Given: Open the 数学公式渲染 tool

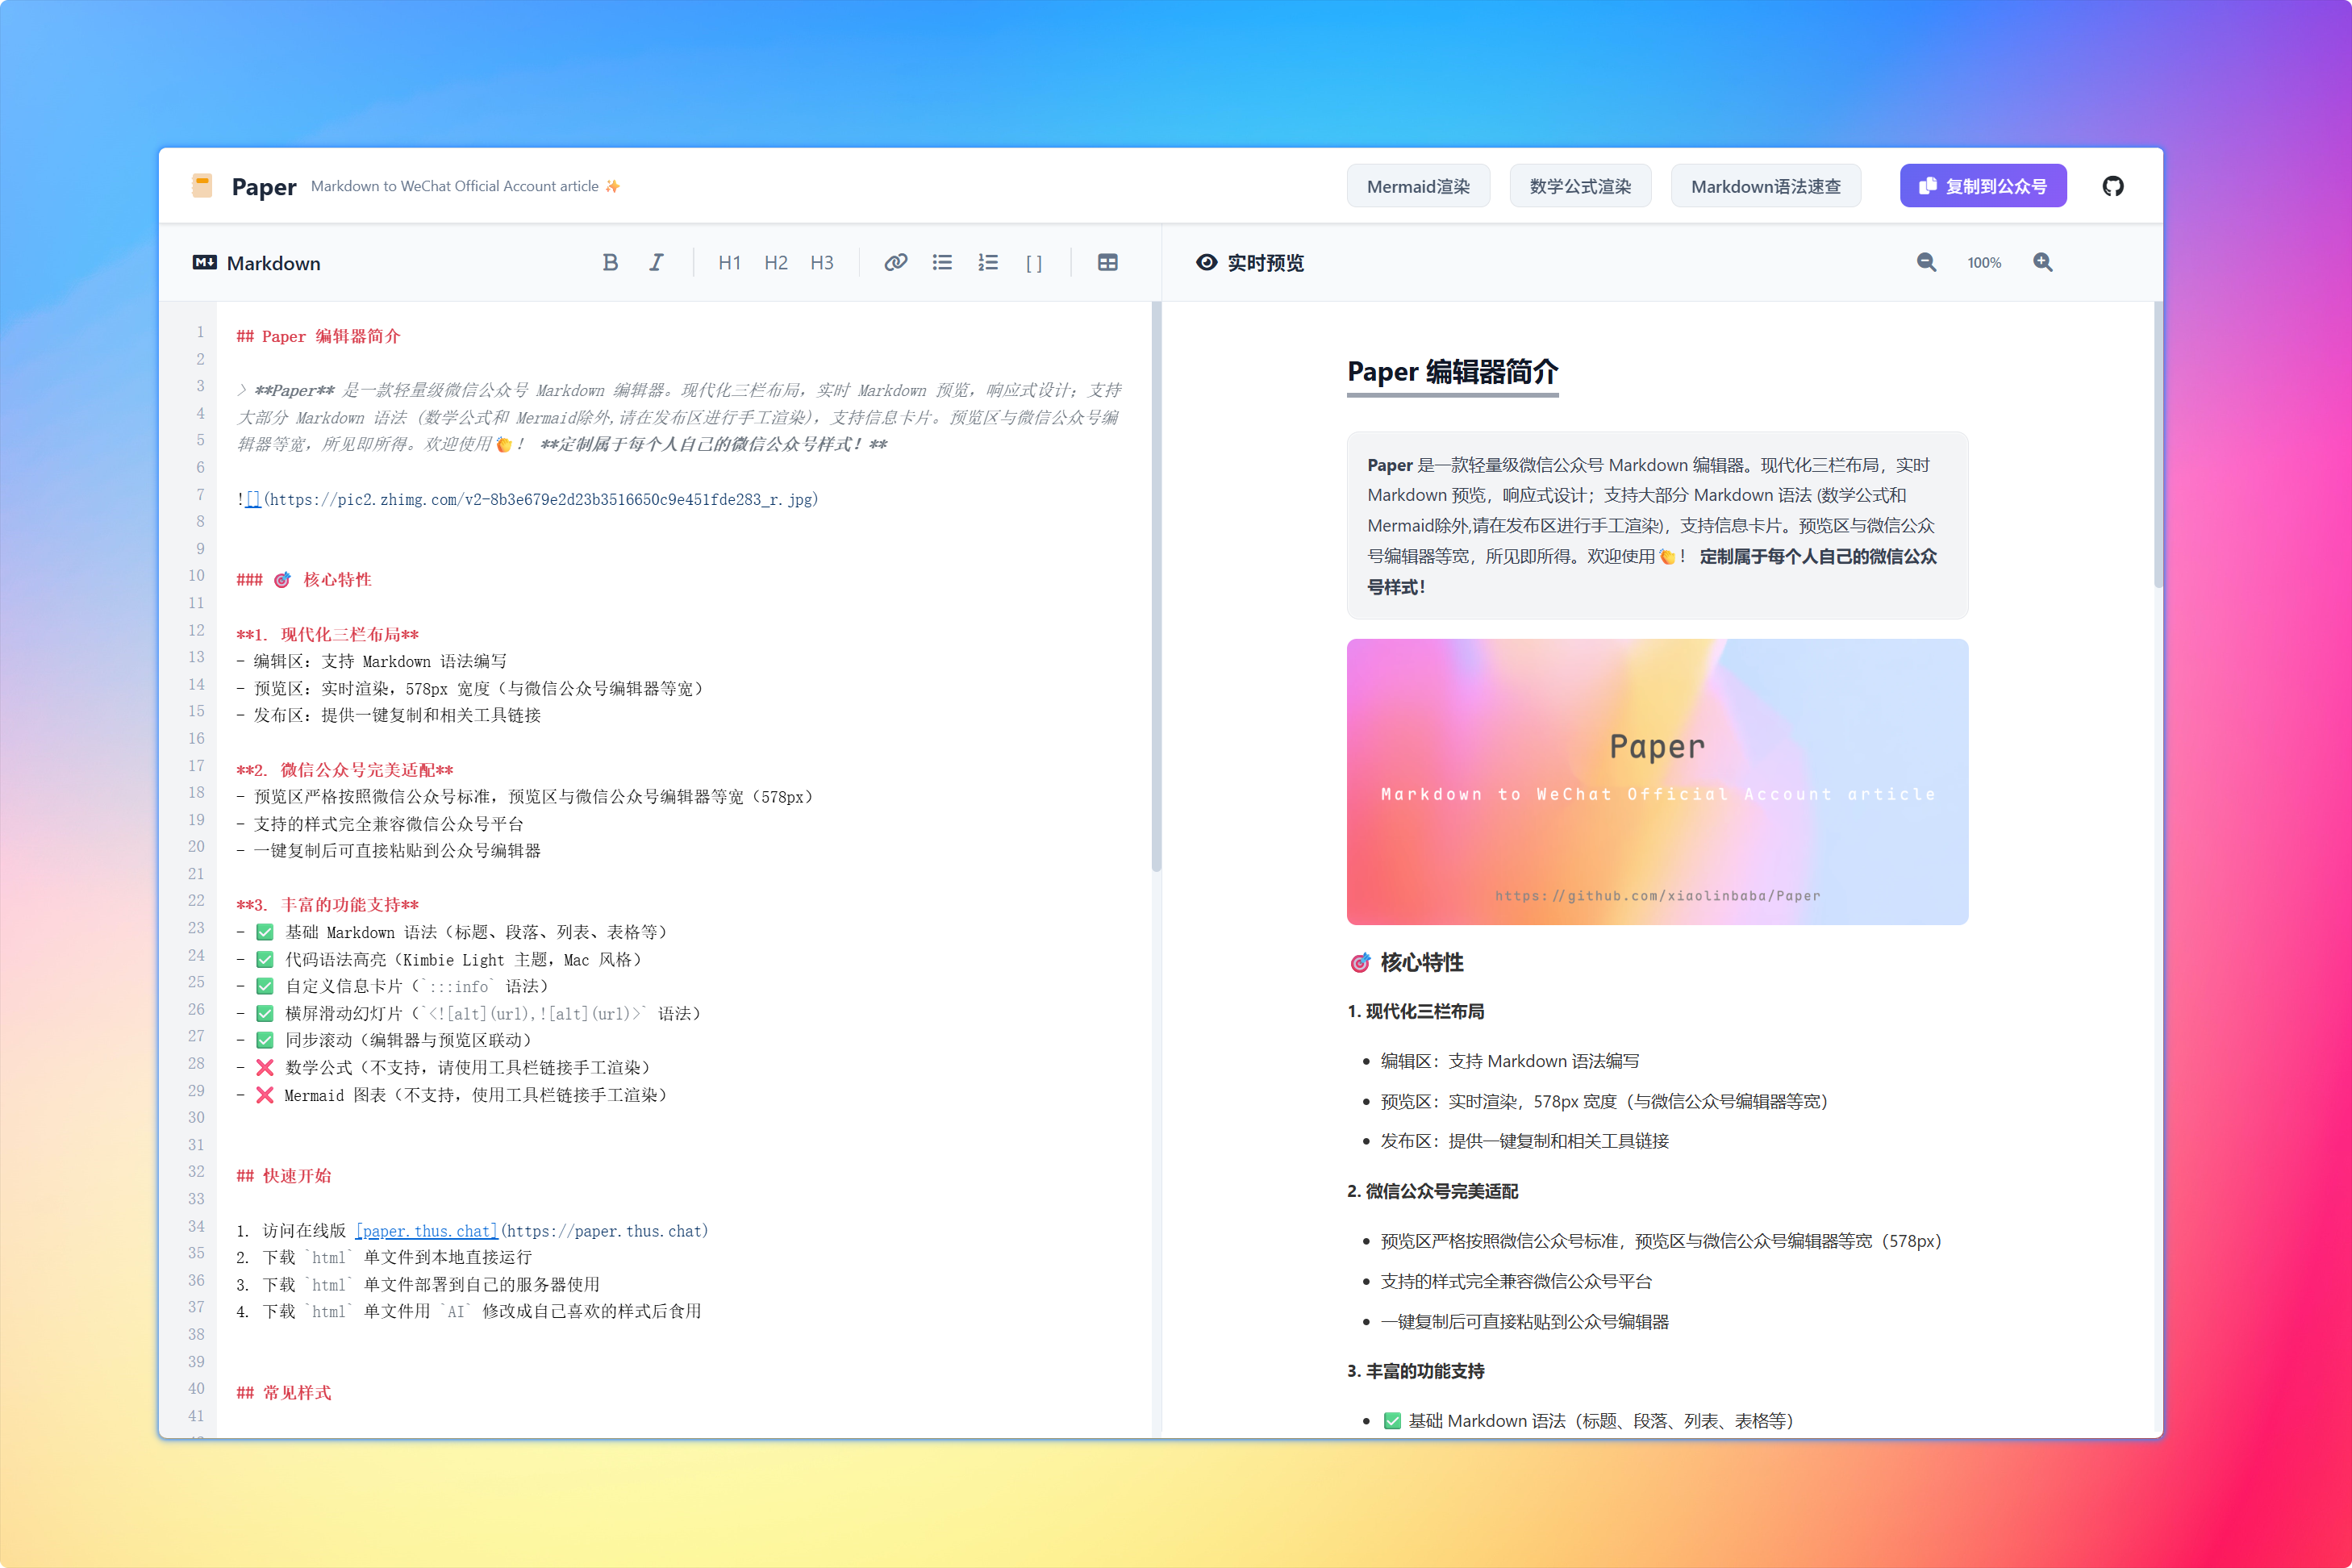Looking at the screenshot, I should click(1579, 186).
